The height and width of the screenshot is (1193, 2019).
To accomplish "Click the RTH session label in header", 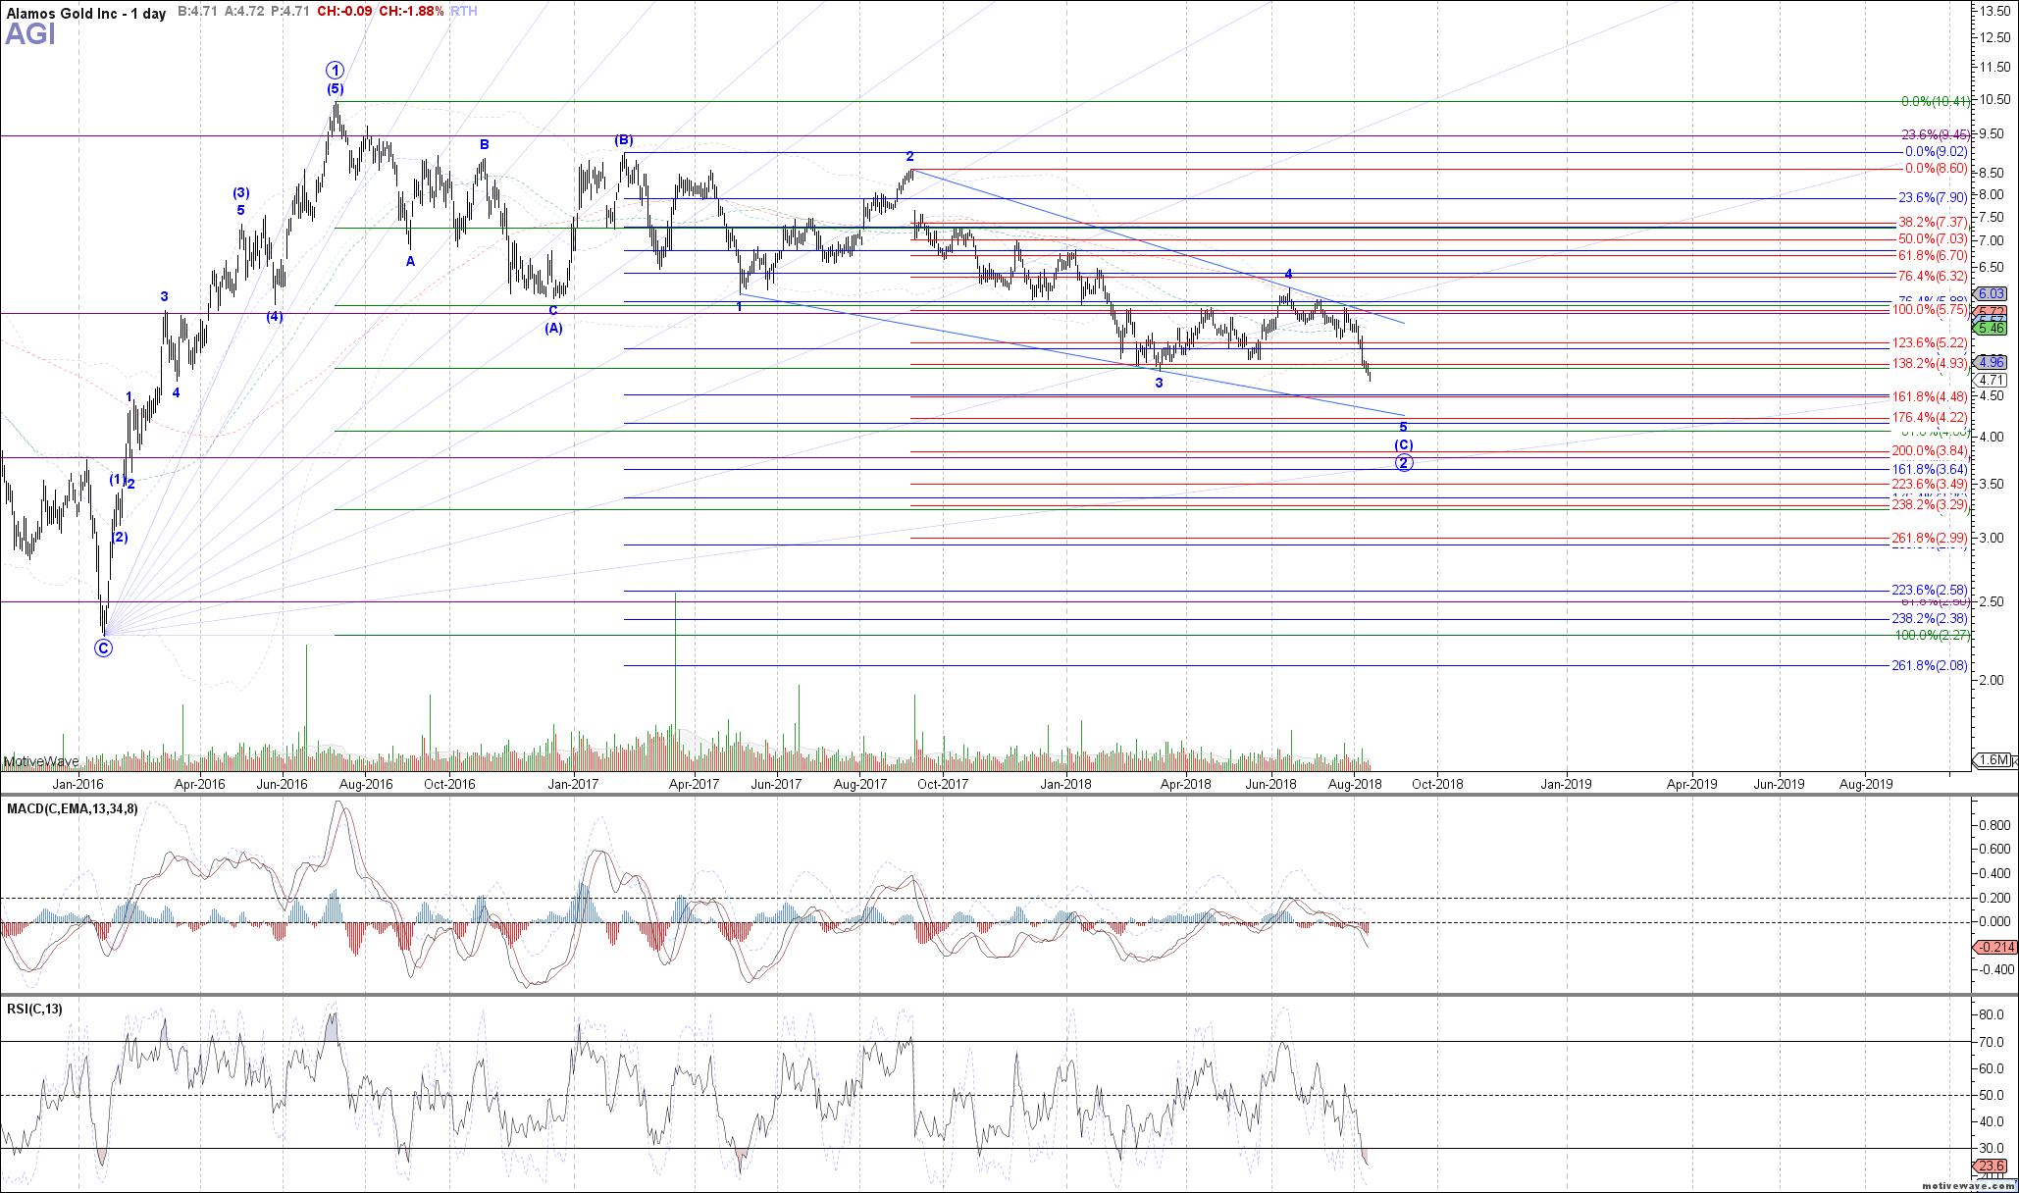I will 464,11.
